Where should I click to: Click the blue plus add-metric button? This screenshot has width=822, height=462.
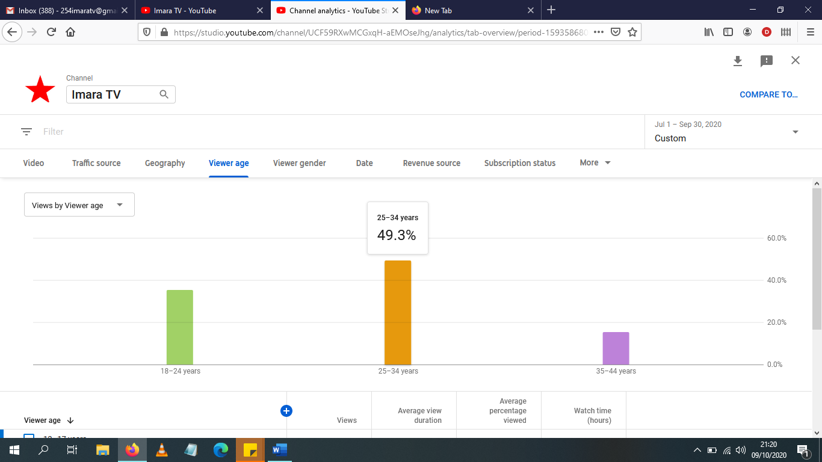286,411
